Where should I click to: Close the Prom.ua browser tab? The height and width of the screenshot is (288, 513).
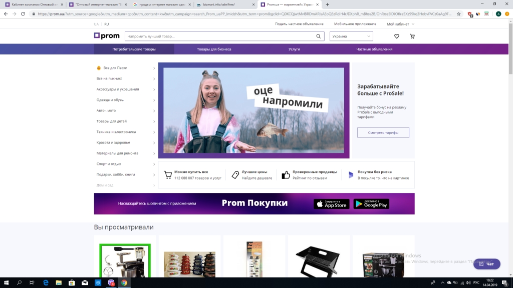317,4
